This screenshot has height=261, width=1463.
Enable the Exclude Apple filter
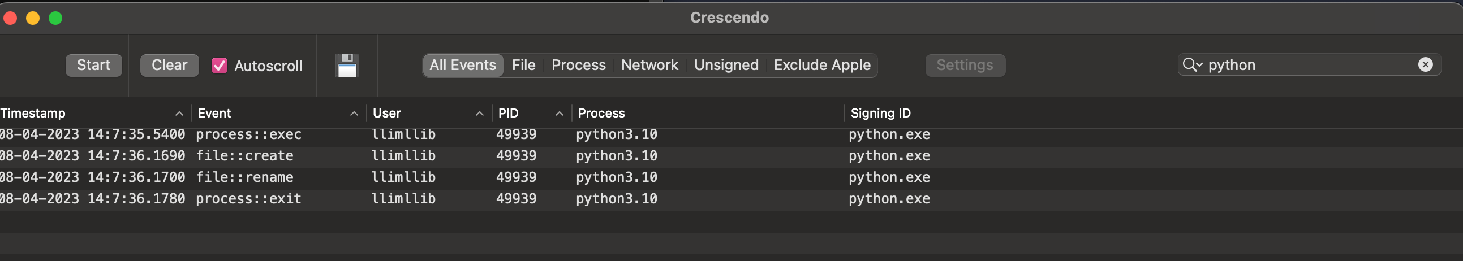pos(822,66)
